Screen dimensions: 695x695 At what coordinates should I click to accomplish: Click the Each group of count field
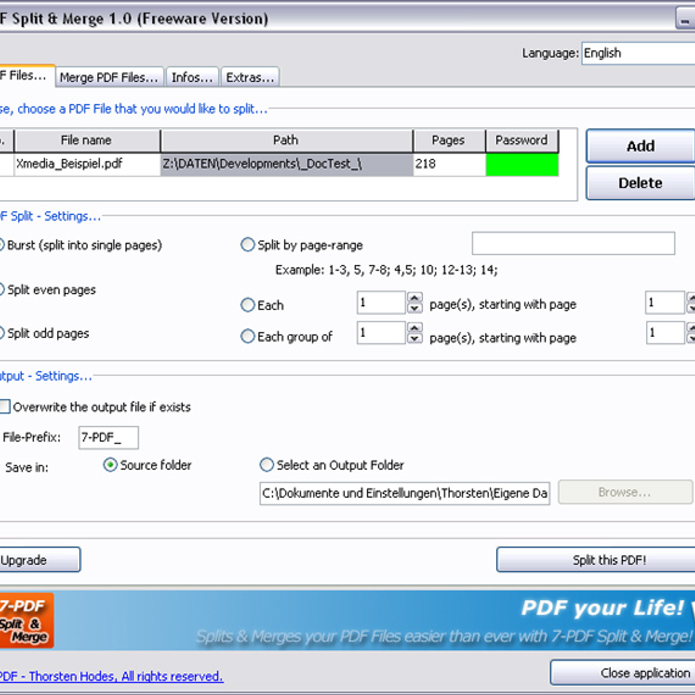click(x=381, y=332)
